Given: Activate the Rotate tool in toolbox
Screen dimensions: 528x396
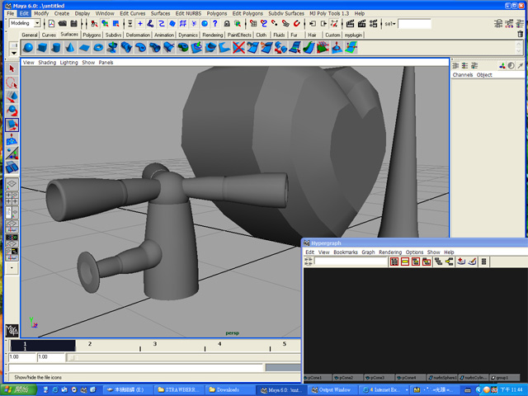Looking at the screenshot, I should 12,111.
